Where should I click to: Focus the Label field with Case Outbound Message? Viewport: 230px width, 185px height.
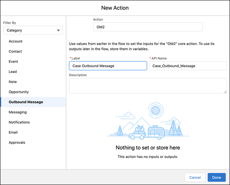[x=108, y=66]
